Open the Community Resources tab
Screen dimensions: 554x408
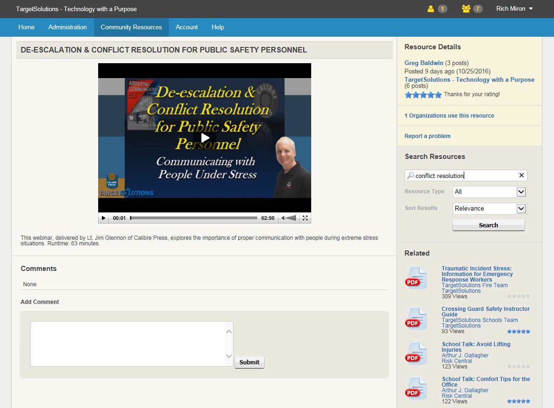click(x=131, y=27)
